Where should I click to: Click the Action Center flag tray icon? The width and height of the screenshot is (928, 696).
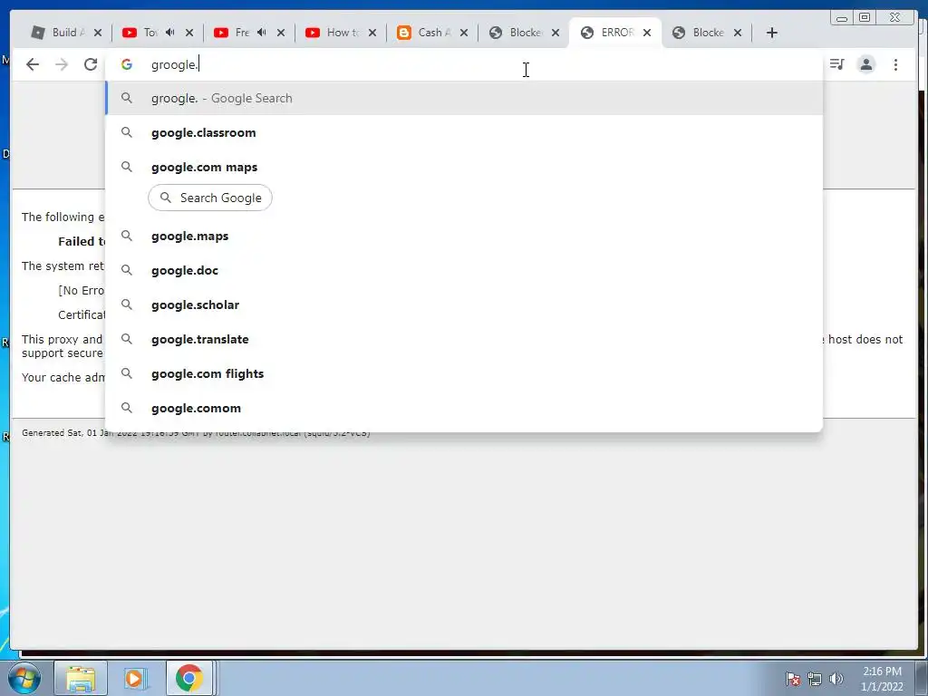[793, 679]
